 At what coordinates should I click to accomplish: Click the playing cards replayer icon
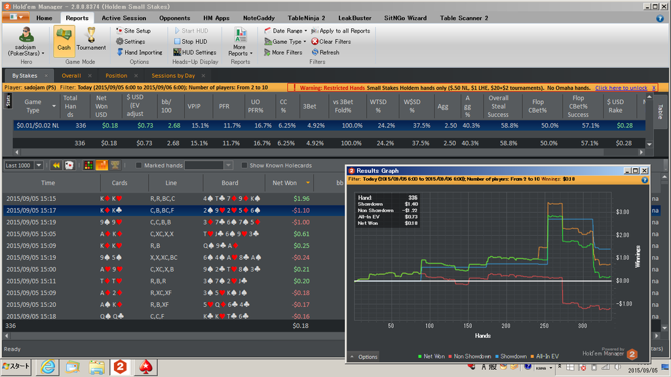coord(69,165)
